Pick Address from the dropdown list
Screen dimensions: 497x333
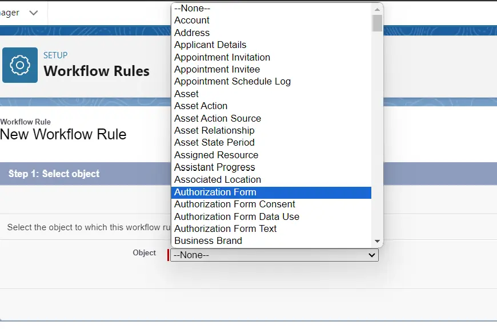(191, 33)
